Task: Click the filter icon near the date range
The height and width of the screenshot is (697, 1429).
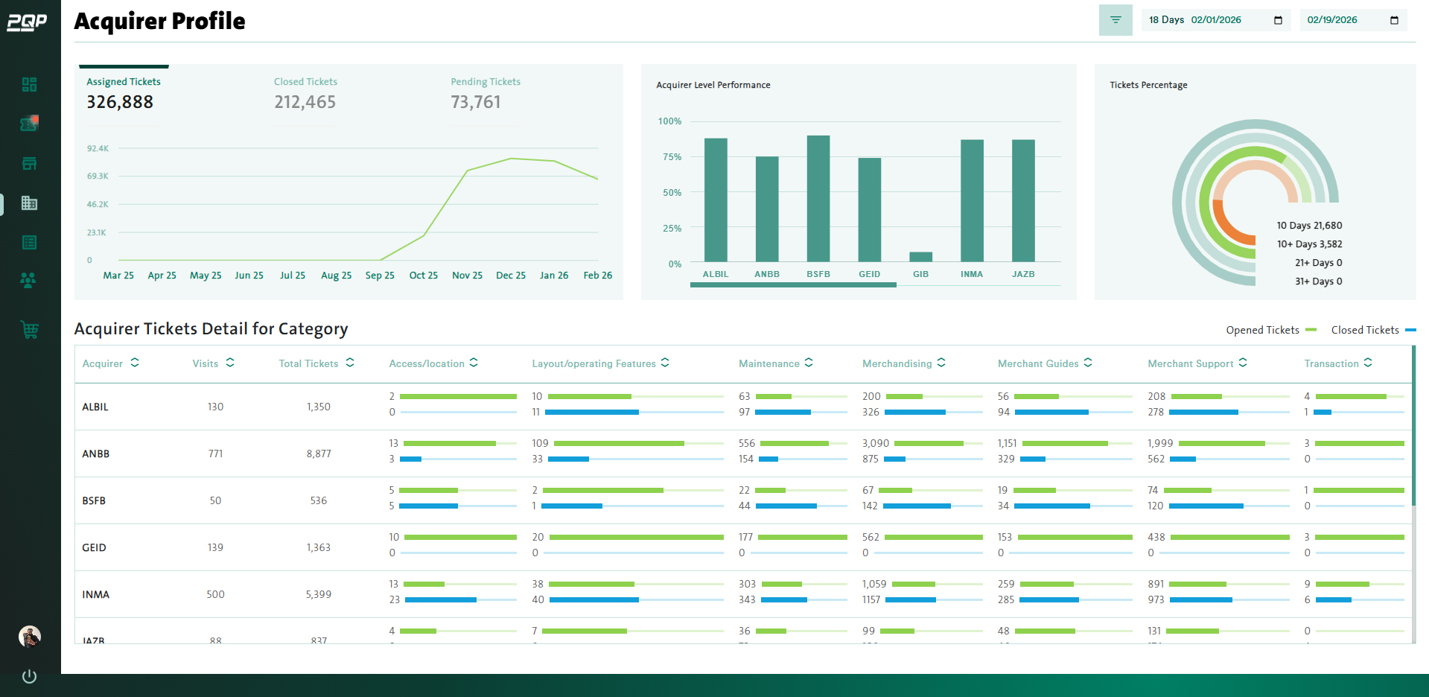Action: [1115, 20]
